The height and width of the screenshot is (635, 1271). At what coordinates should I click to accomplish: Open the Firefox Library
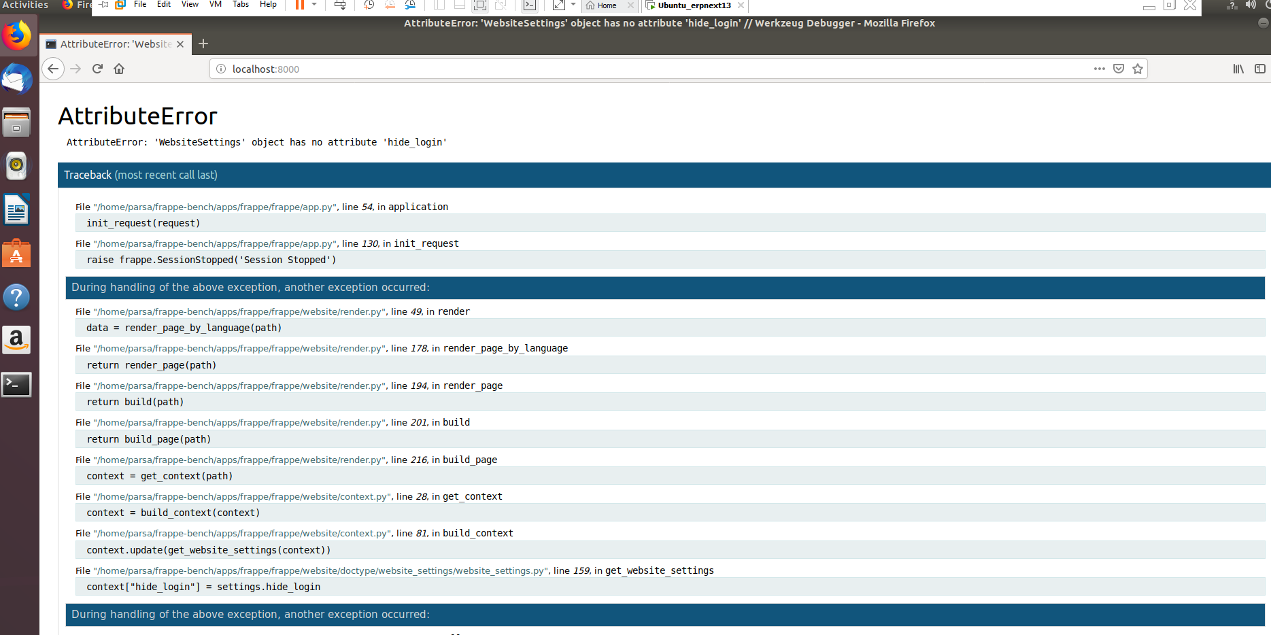click(1238, 69)
